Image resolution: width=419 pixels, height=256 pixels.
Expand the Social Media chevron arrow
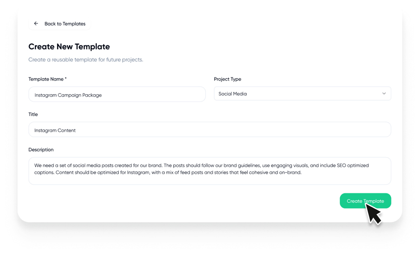pyautogui.click(x=384, y=94)
